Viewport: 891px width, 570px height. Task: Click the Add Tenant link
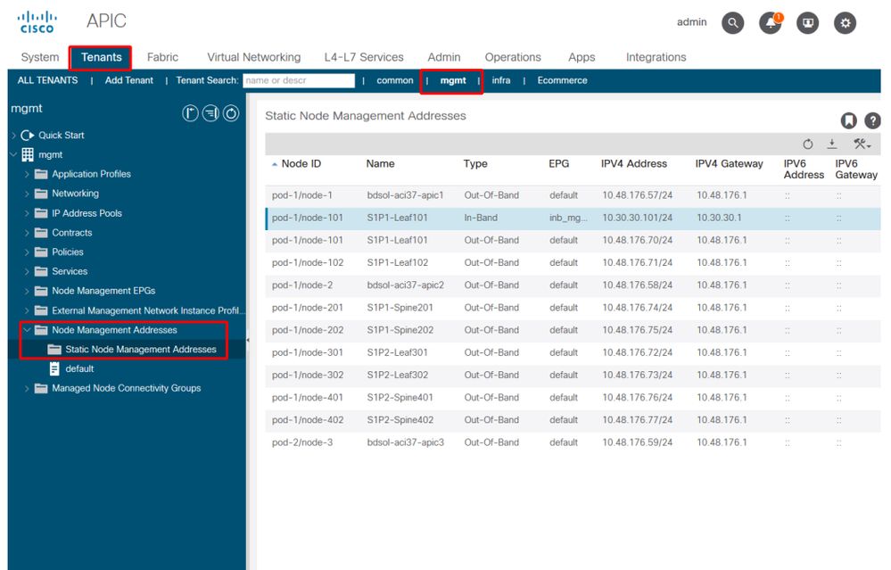click(128, 80)
